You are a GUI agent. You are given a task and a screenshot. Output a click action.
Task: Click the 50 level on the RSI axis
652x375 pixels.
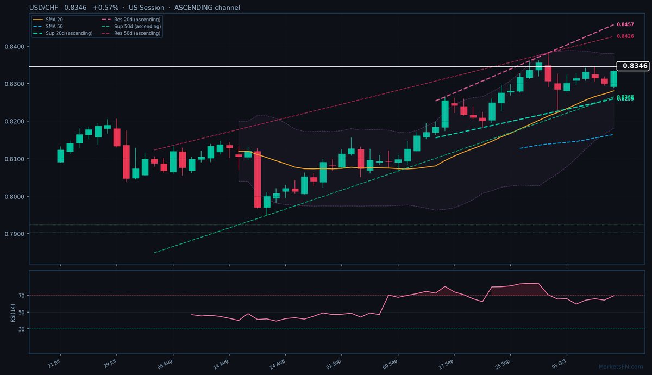[x=23, y=312]
